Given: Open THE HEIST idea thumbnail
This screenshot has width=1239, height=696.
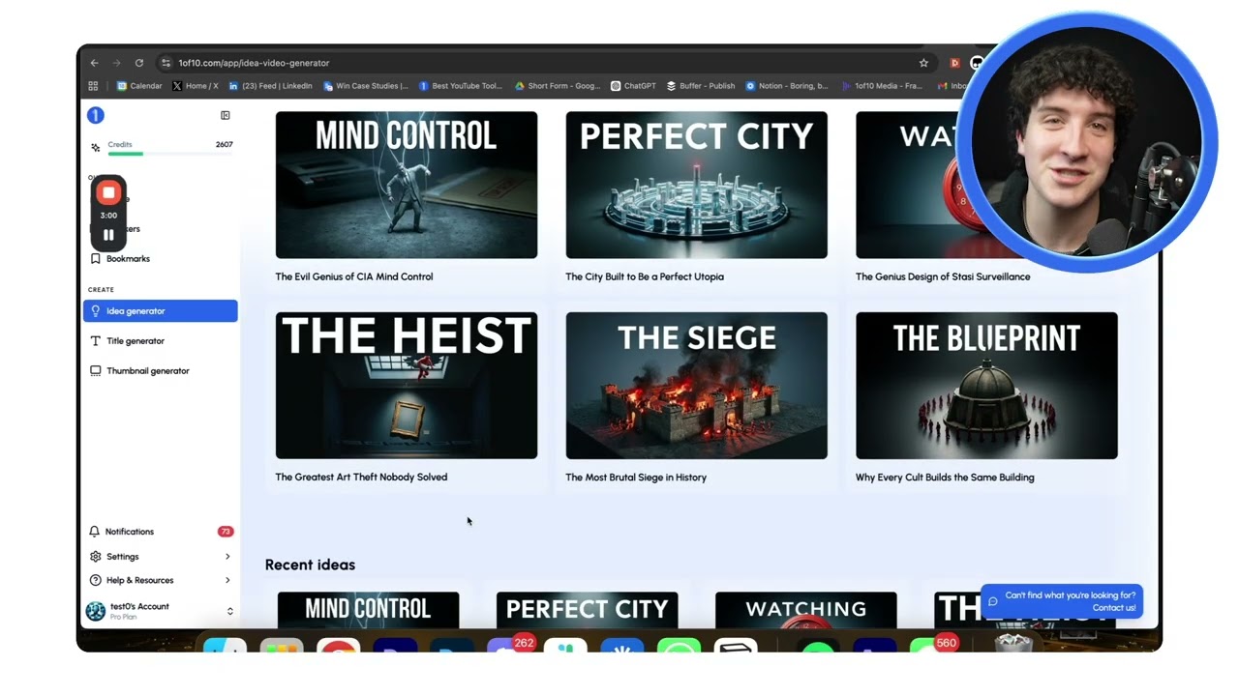Looking at the screenshot, I should pyautogui.click(x=407, y=386).
